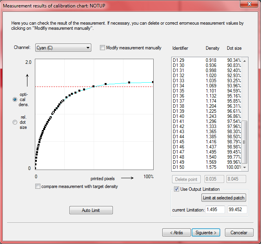This screenshot has width=261, height=244.
Task: Select the rel. dot size radio button
Action: [x=15, y=122]
